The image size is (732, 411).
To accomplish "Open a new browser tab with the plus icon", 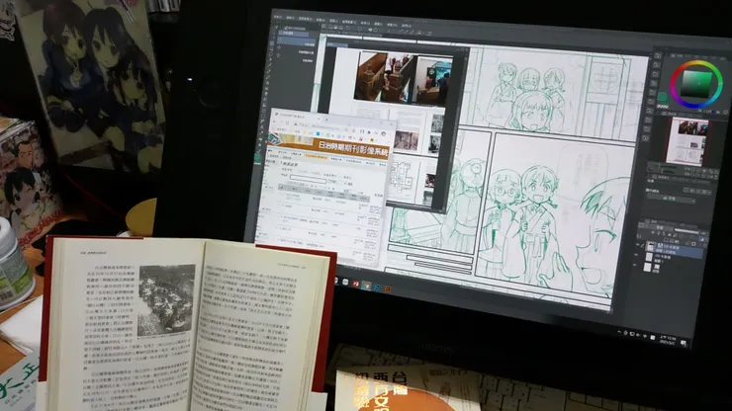I will (326, 120).
